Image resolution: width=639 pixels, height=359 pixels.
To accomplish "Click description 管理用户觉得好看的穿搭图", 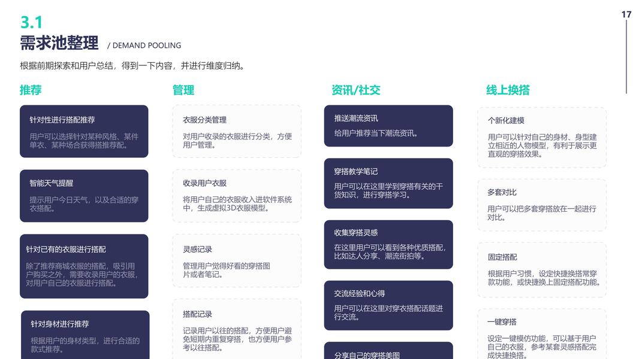I will pos(227,270).
